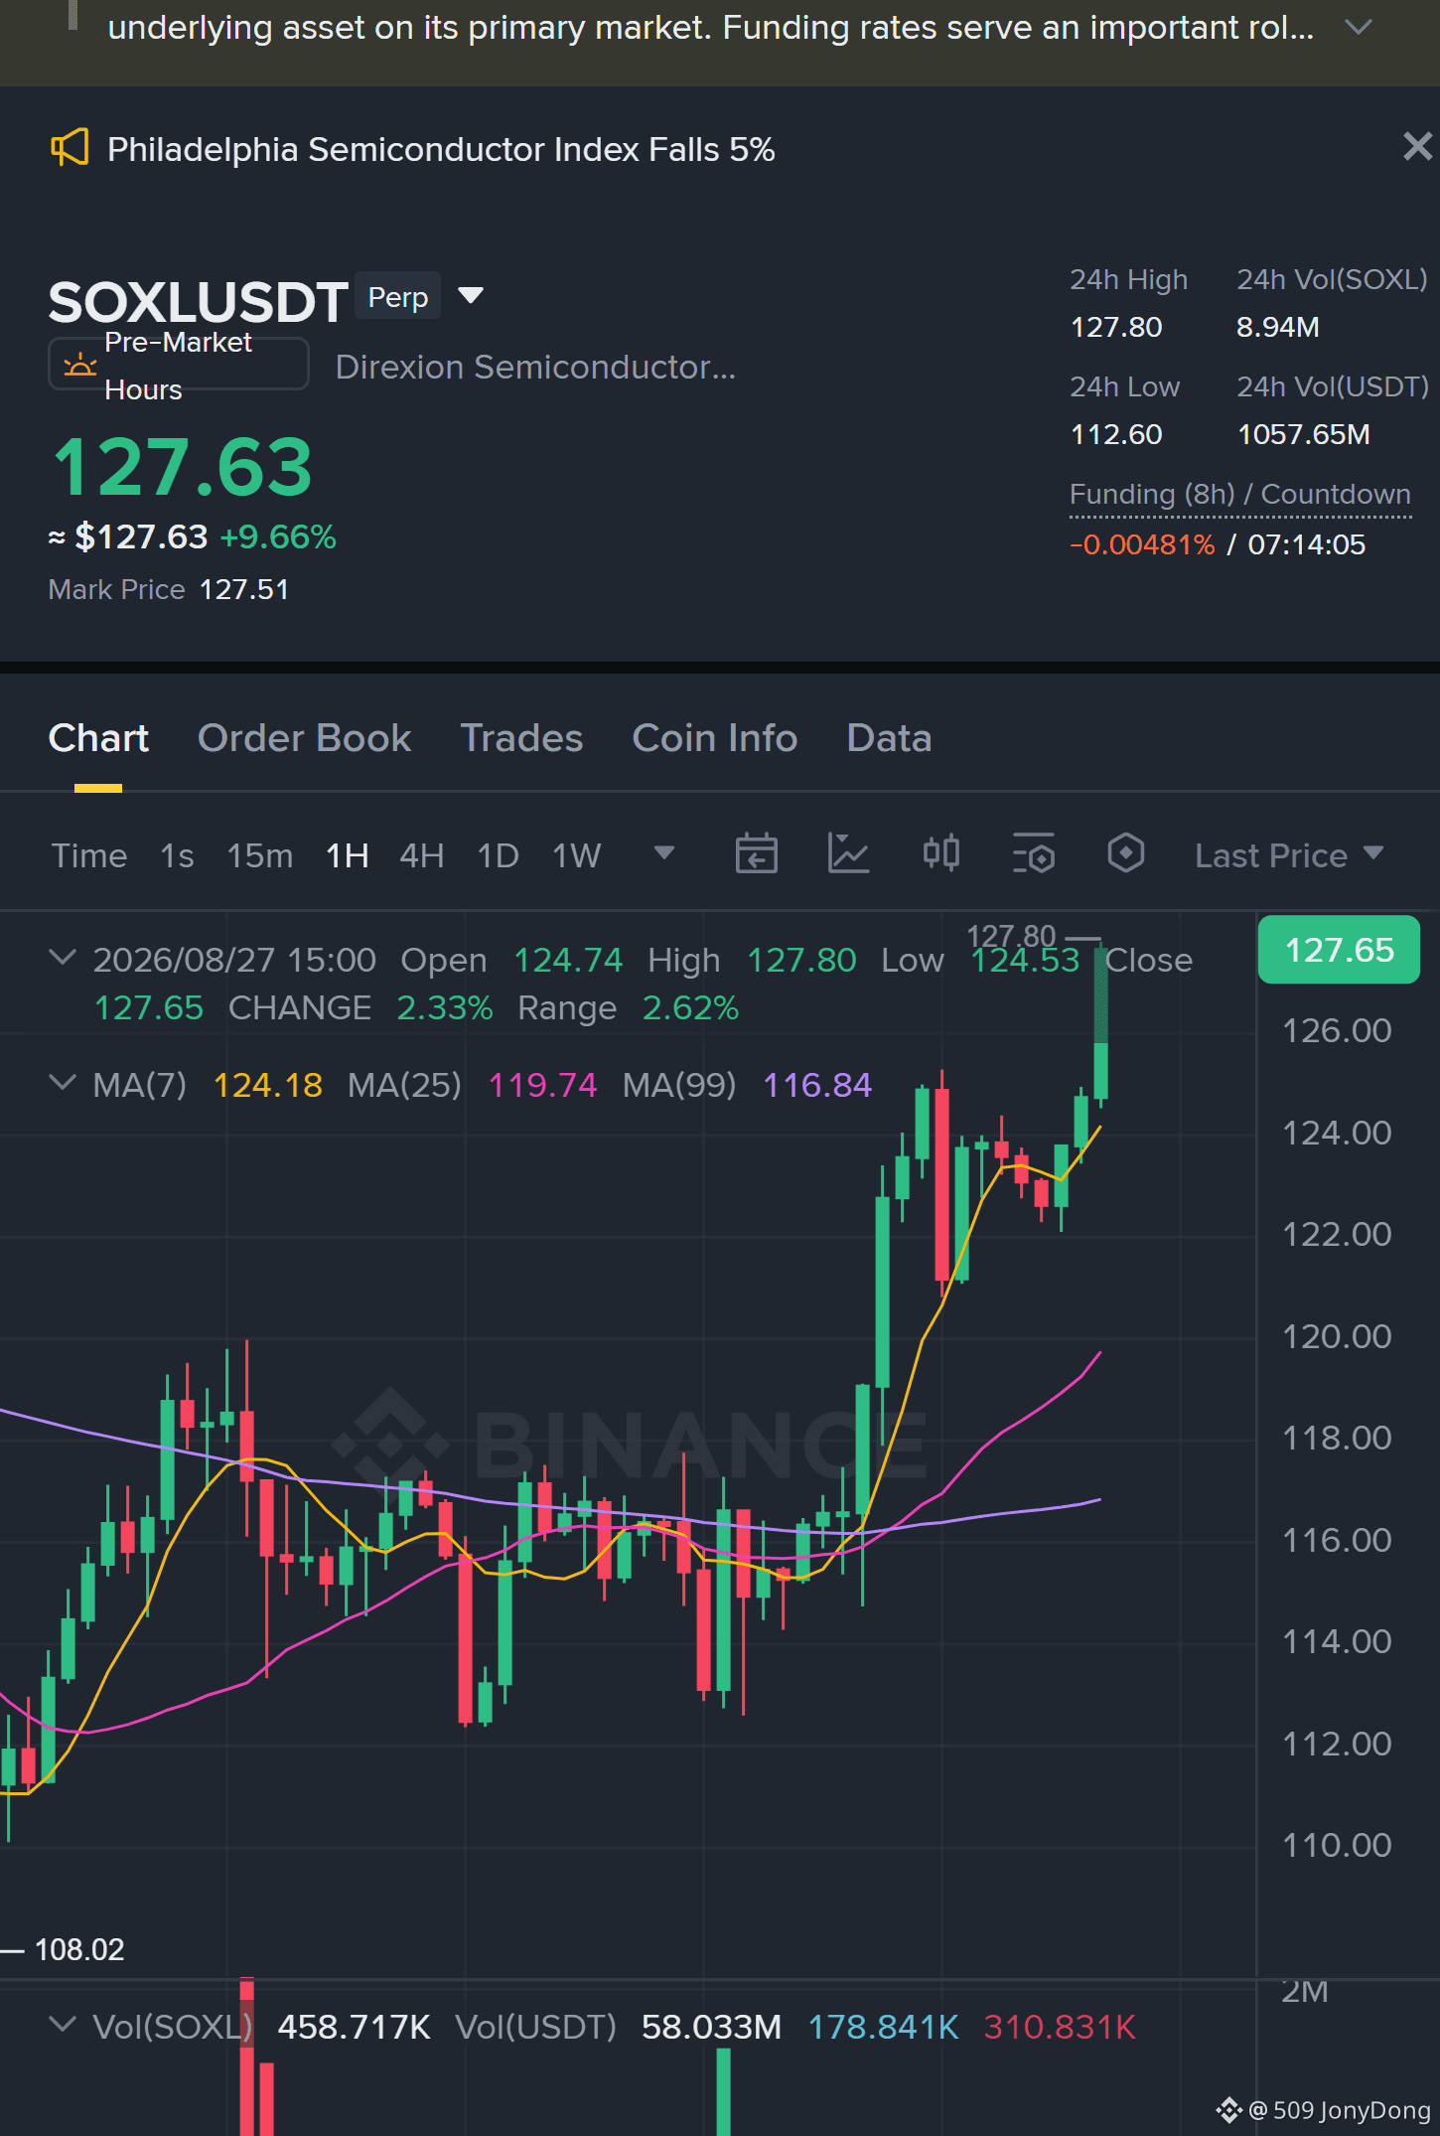Viewport: 1440px width, 2136px height.
Task: Collapse the Vol(SOXL) indicator row
Action: [x=63, y=2025]
